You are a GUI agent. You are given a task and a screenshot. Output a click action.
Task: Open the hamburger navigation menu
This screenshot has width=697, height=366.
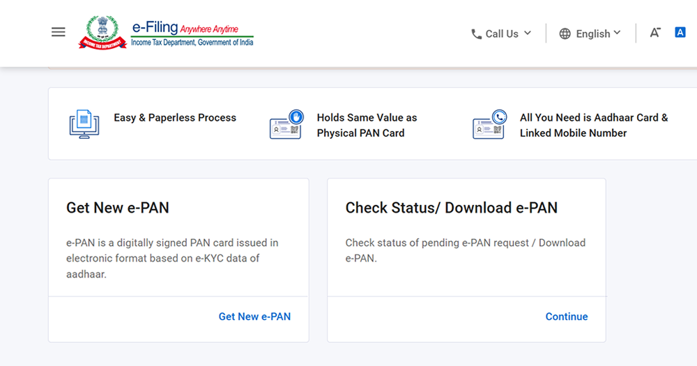(x=59, y=32)
